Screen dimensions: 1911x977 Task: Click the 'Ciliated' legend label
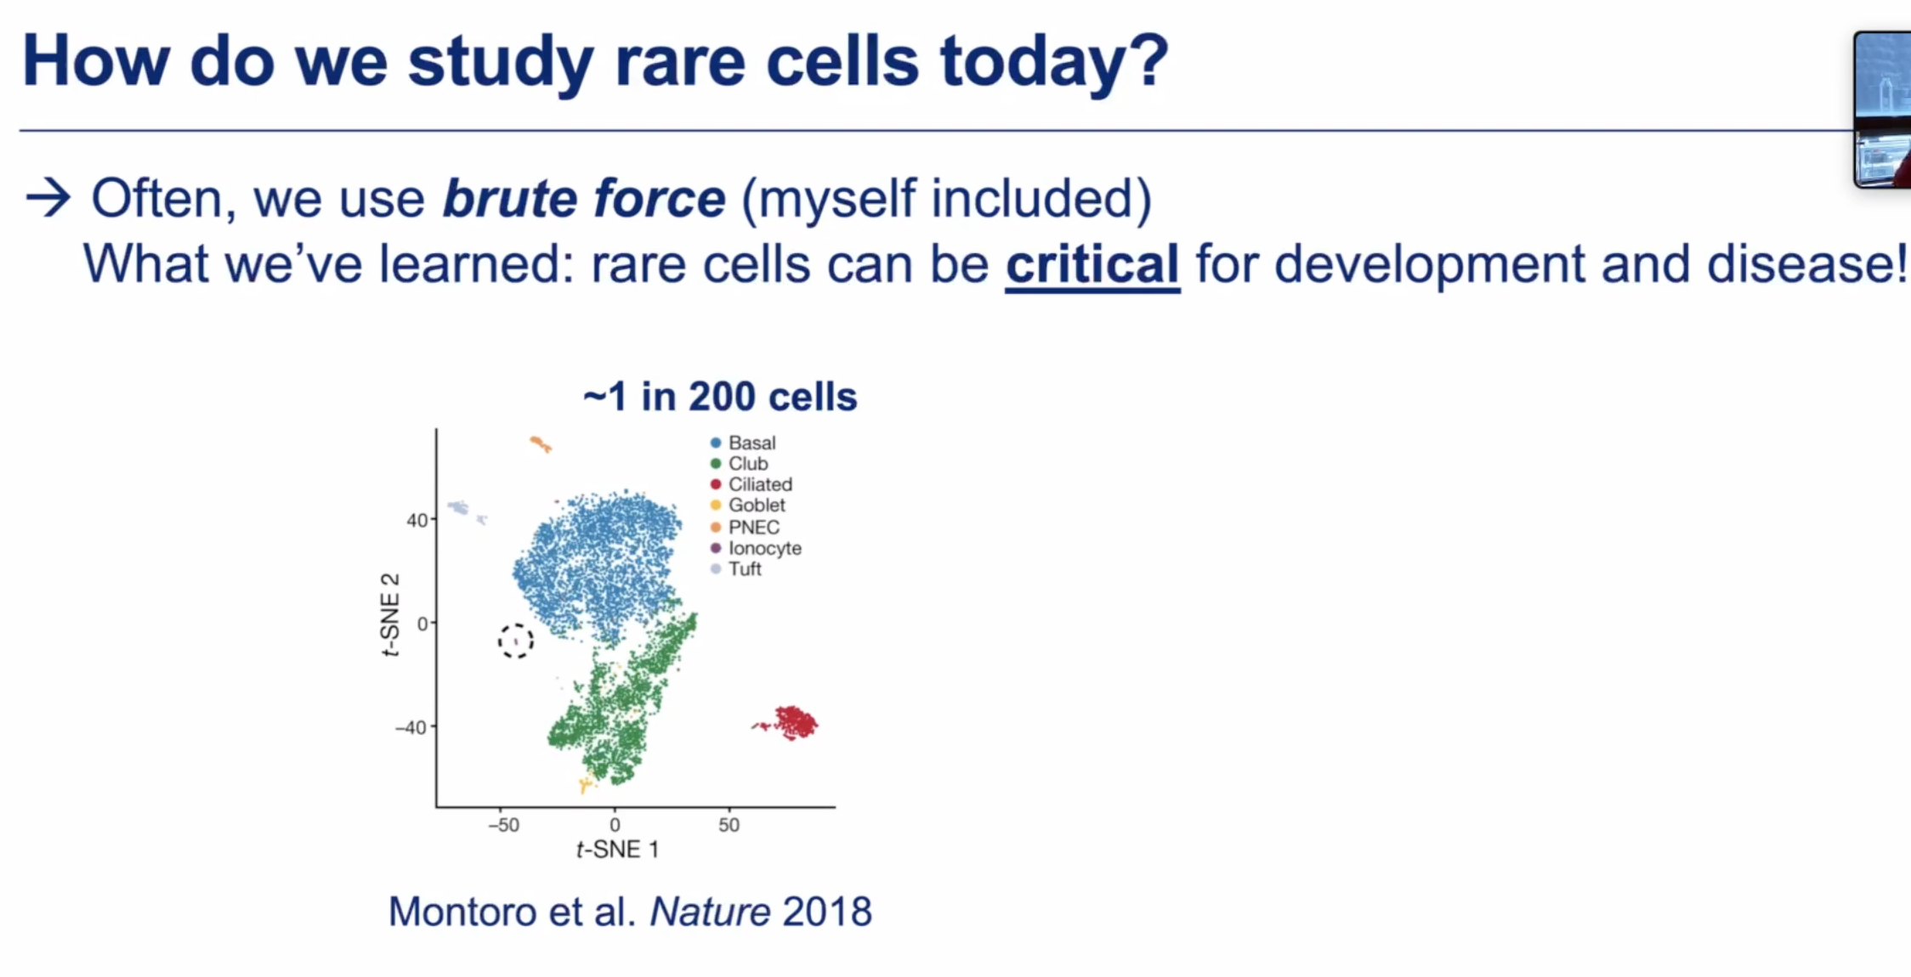760,484
